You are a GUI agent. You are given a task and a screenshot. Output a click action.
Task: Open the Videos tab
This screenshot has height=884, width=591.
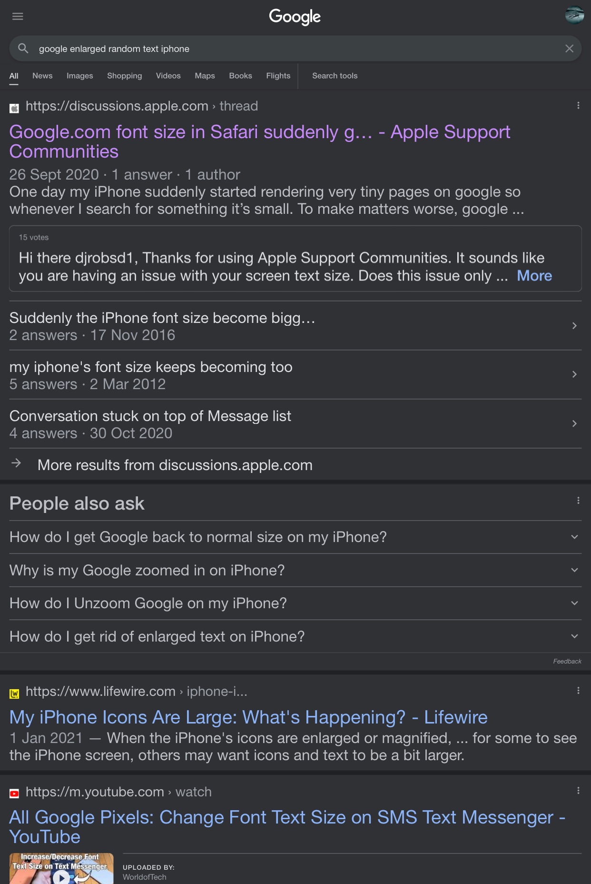(x=168, y=76)
